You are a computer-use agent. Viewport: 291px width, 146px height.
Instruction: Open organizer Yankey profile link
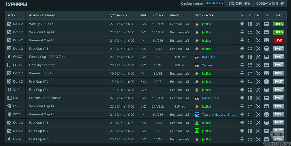tap(207, 65)
